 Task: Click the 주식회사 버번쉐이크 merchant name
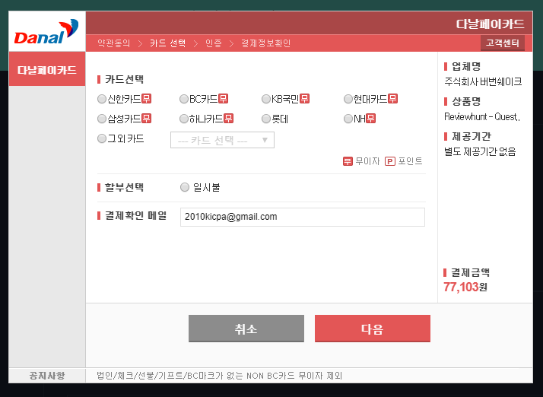(483, 81)
